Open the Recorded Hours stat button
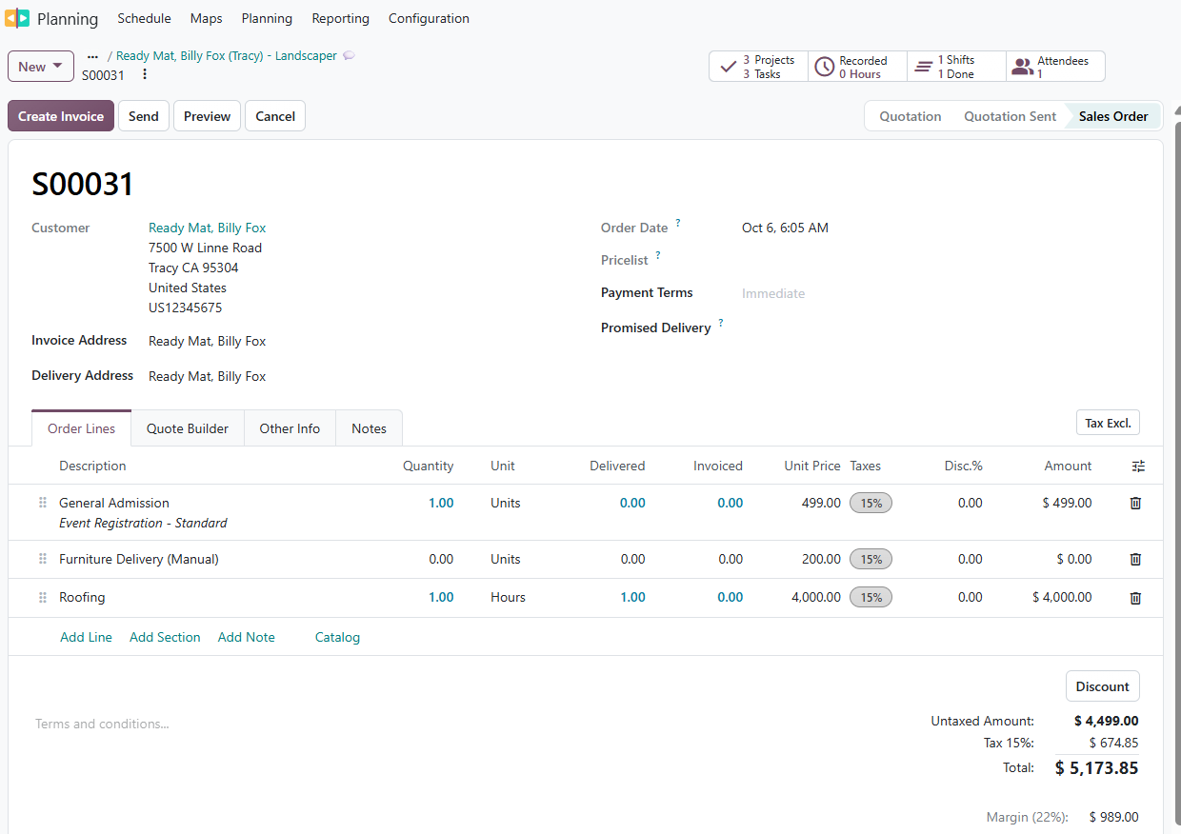1181x834 pixels. coord(857,67)
